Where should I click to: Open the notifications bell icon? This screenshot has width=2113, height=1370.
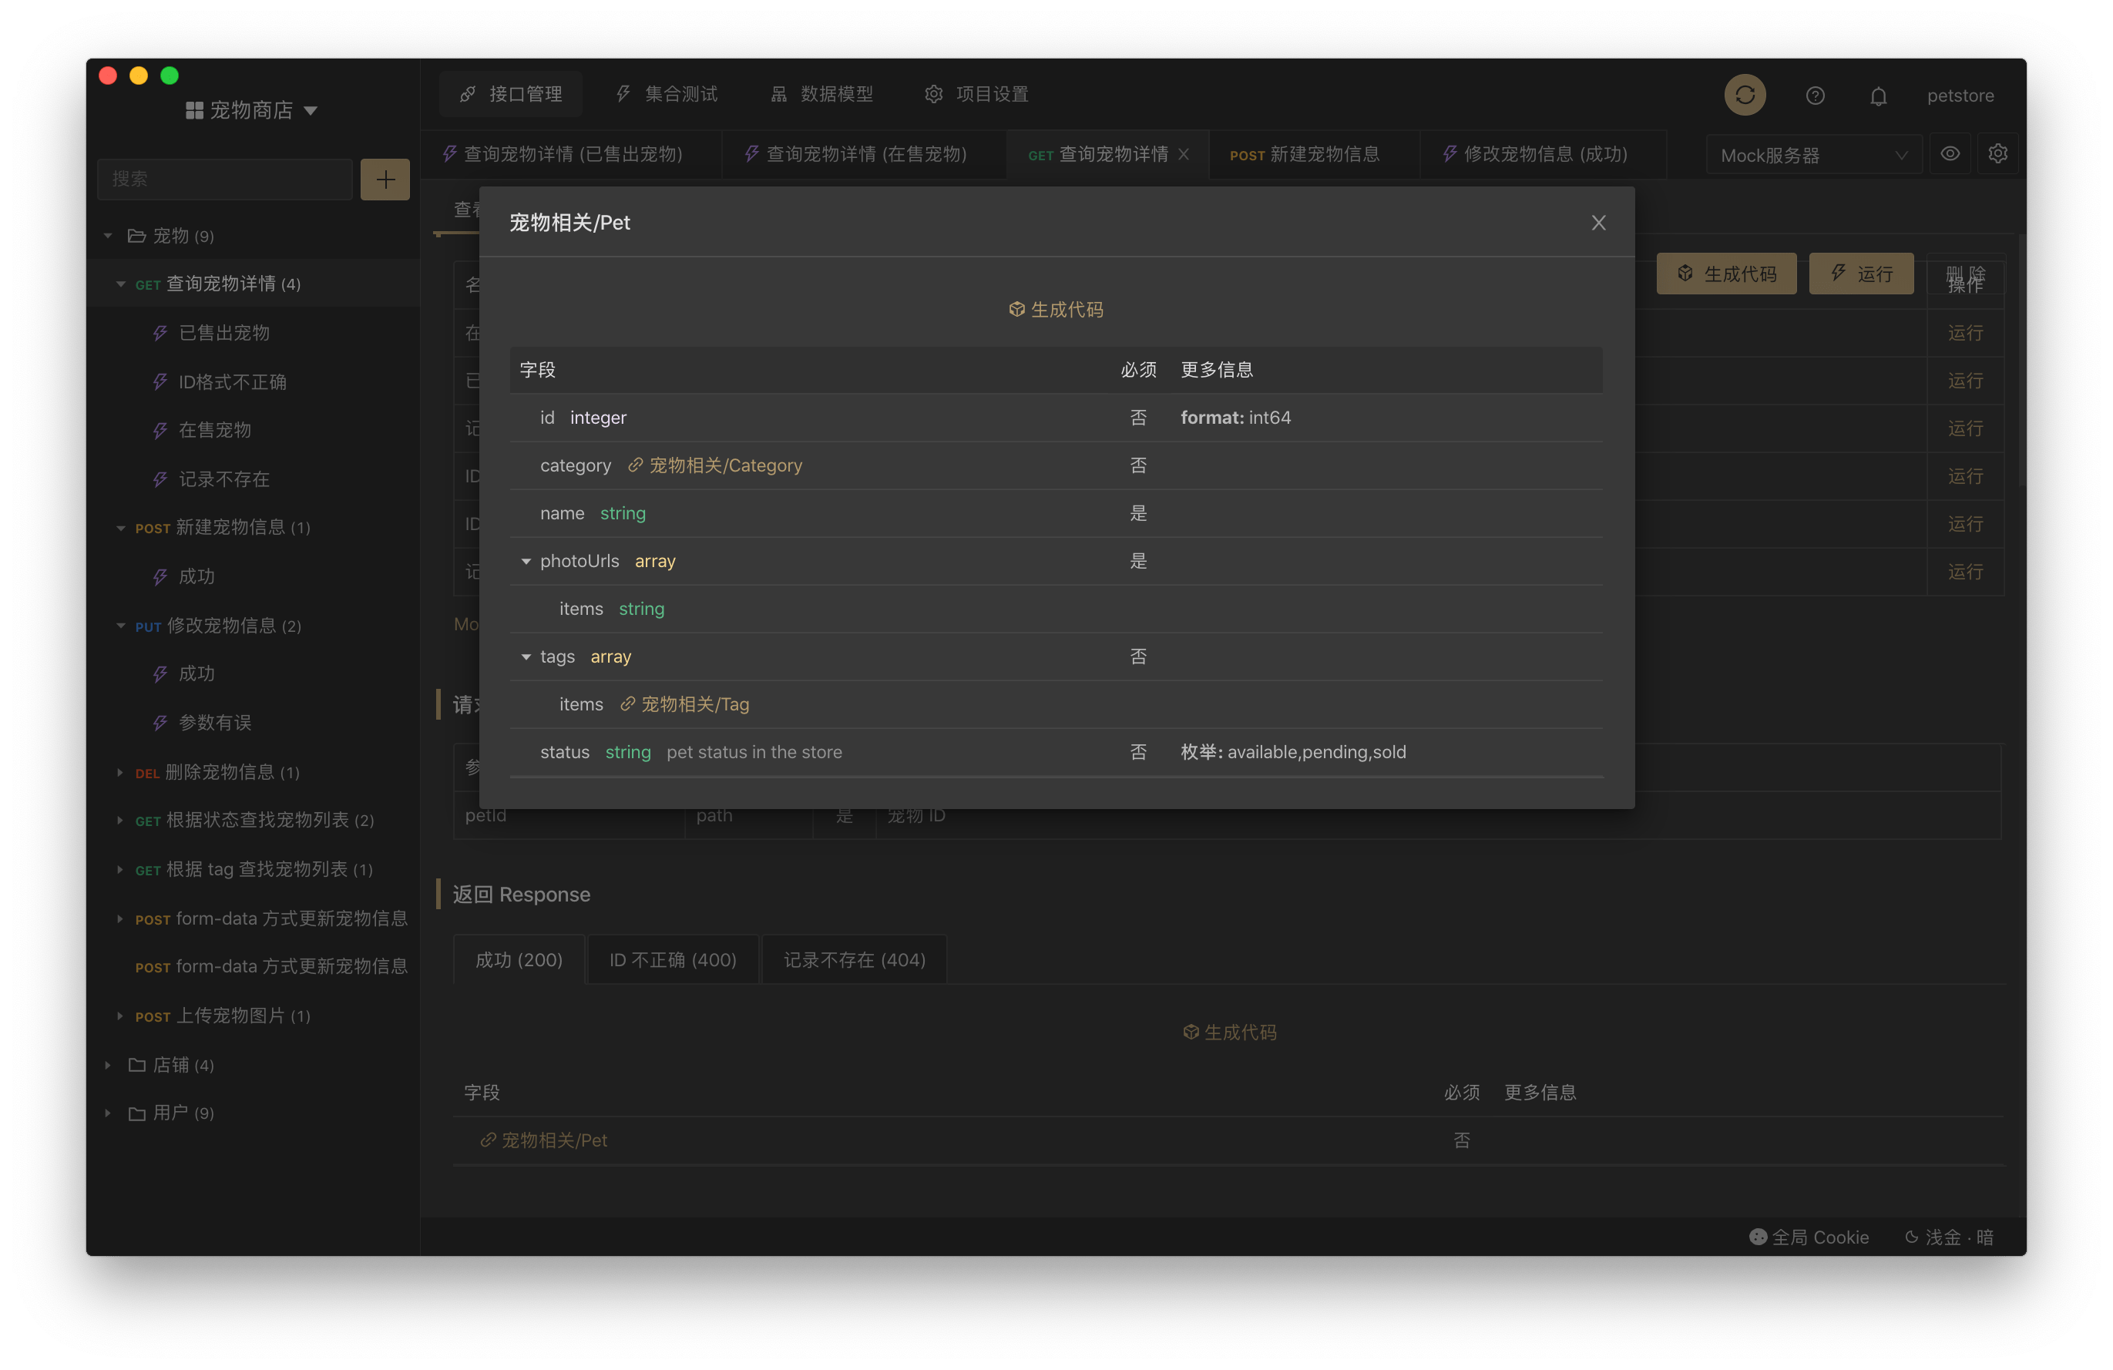[1879, 96]
